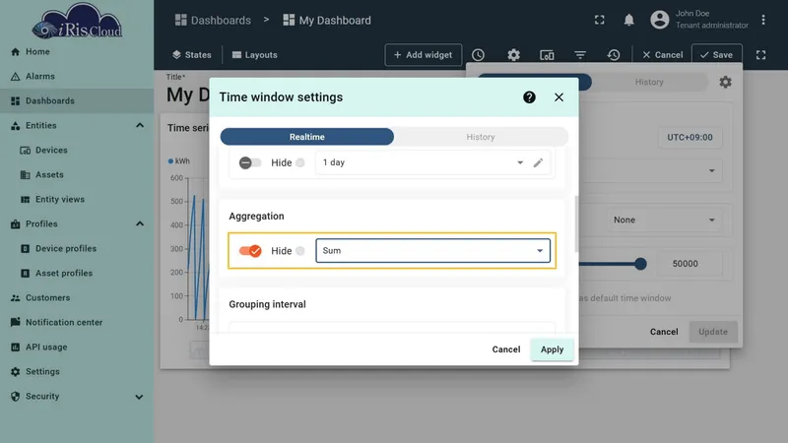Click the Add widget button
Screen dimensions: 788x443
pyautogui.click(x=424, y=55)
